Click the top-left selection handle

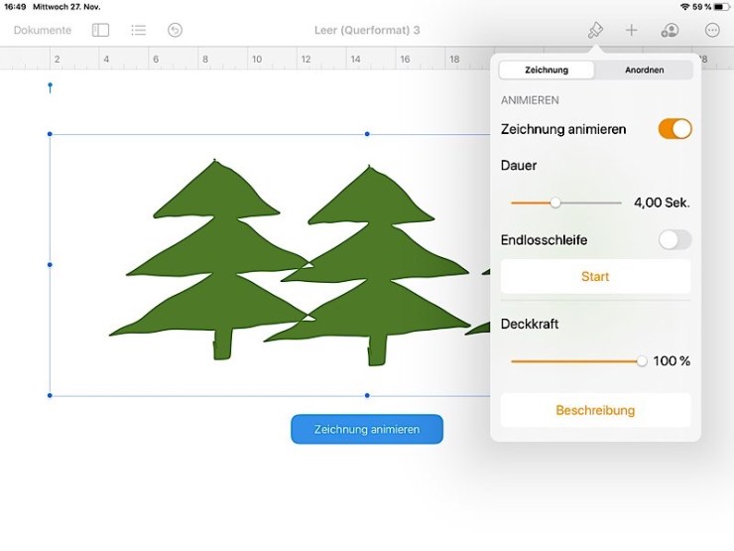click(50, 134)
